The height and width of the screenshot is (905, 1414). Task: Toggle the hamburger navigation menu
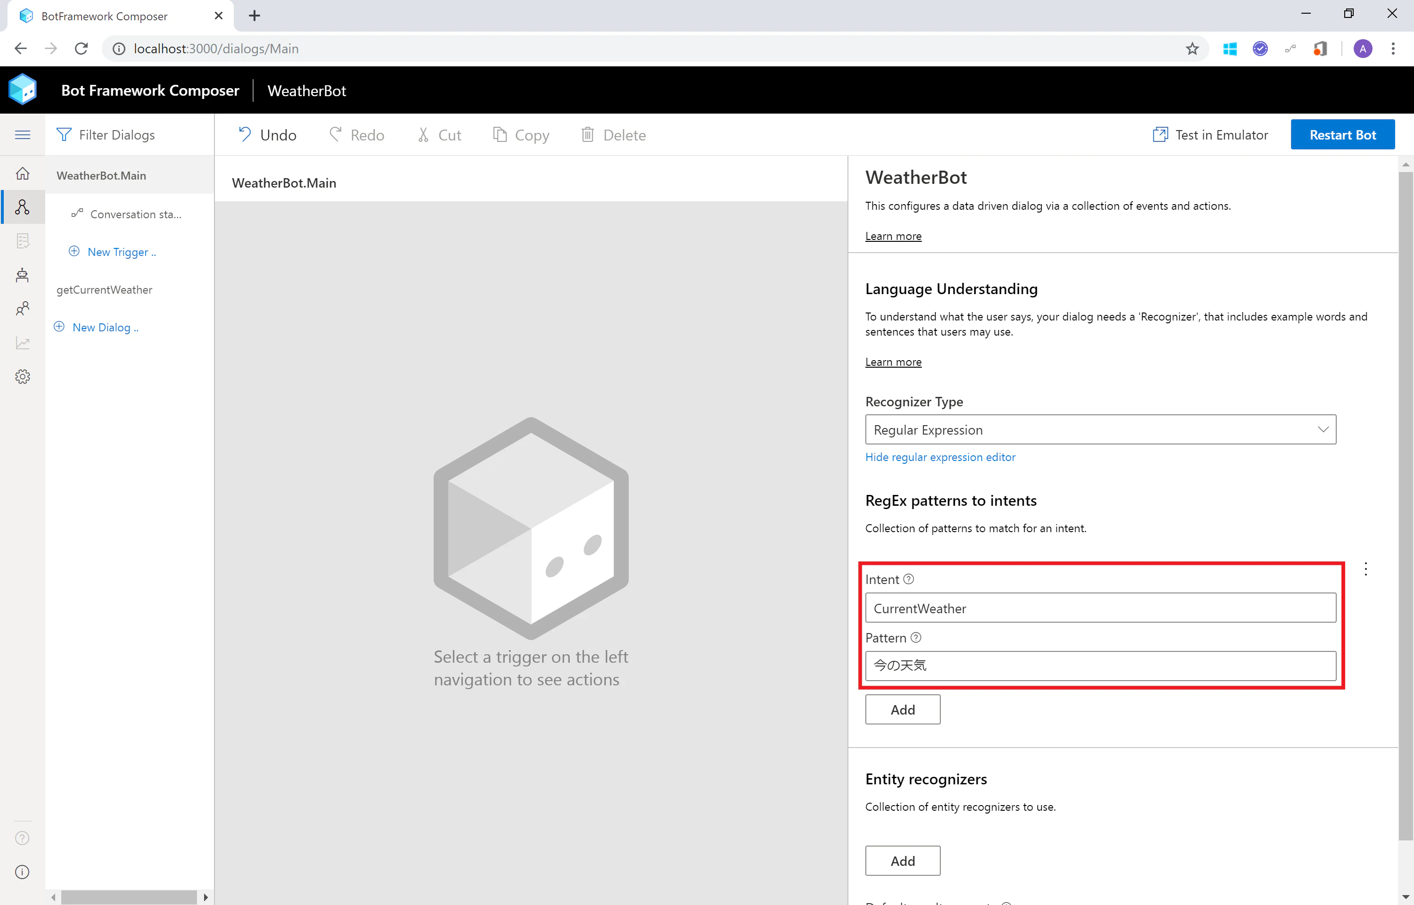(x=22, y=135)
